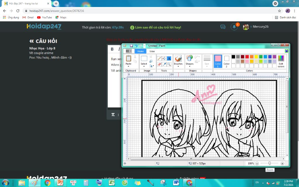
Task: Click the zoom in plus button in Paint
Action: pos(282,164)
